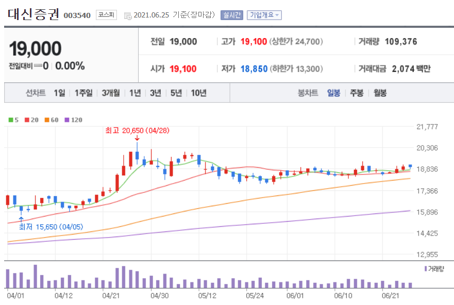Click the orange 60-day moving average swatch
The height and width of the screenshot is (305, 454).
pyautogui.click(x=47, y=120)
